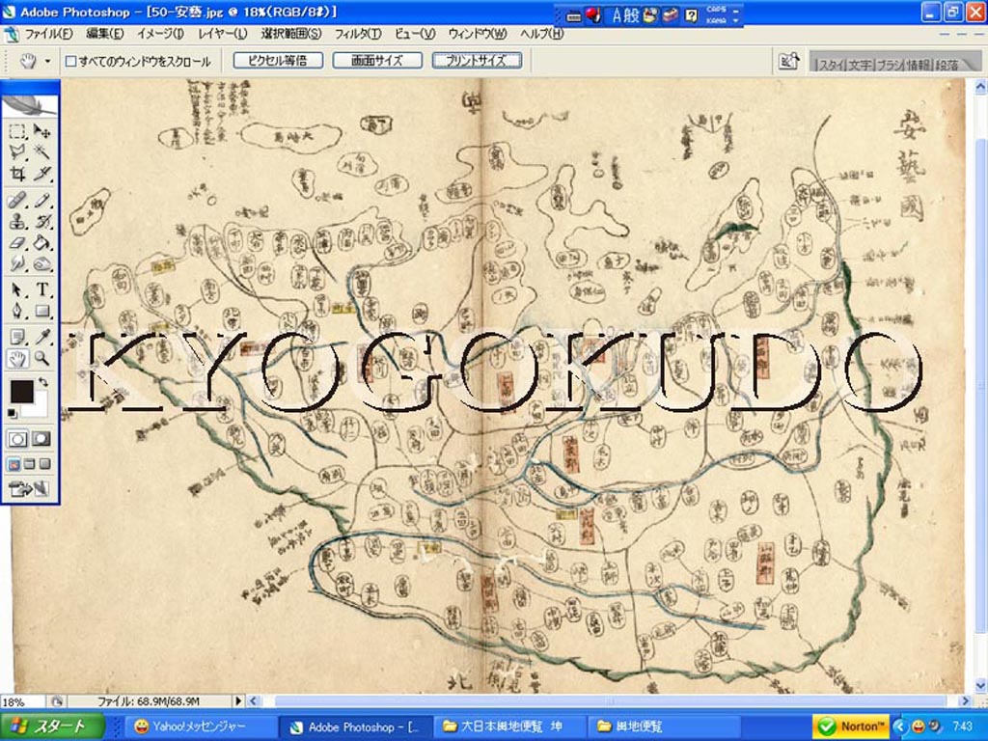
Task: Select the Smudge tool
Action: tap(17, 263)
